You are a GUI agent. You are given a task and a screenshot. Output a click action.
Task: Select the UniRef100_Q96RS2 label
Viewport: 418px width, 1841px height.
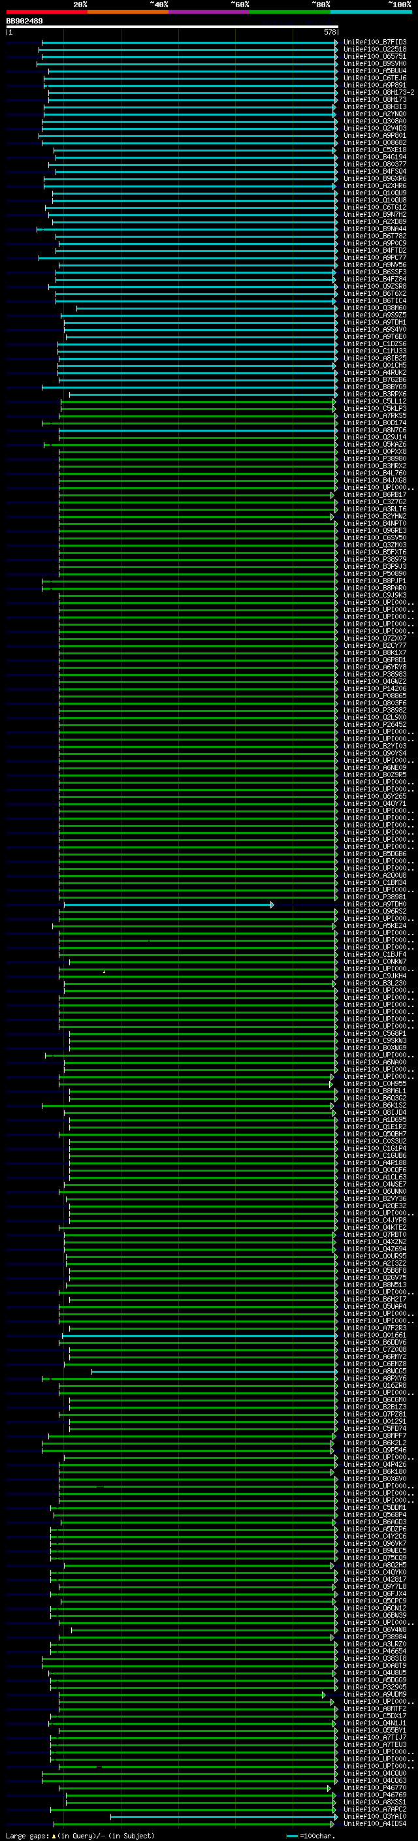pos(375,911)
